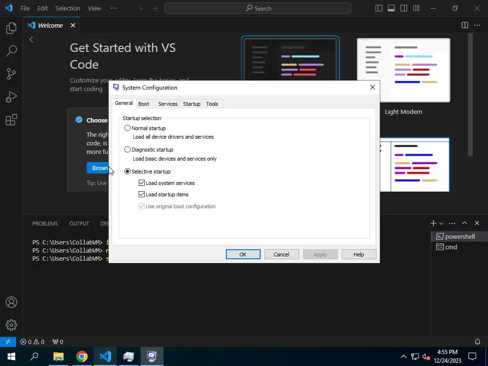488x366 pixels.
Task: Switch to the PROBLEMS panel tab
Action: click(45, 224)
